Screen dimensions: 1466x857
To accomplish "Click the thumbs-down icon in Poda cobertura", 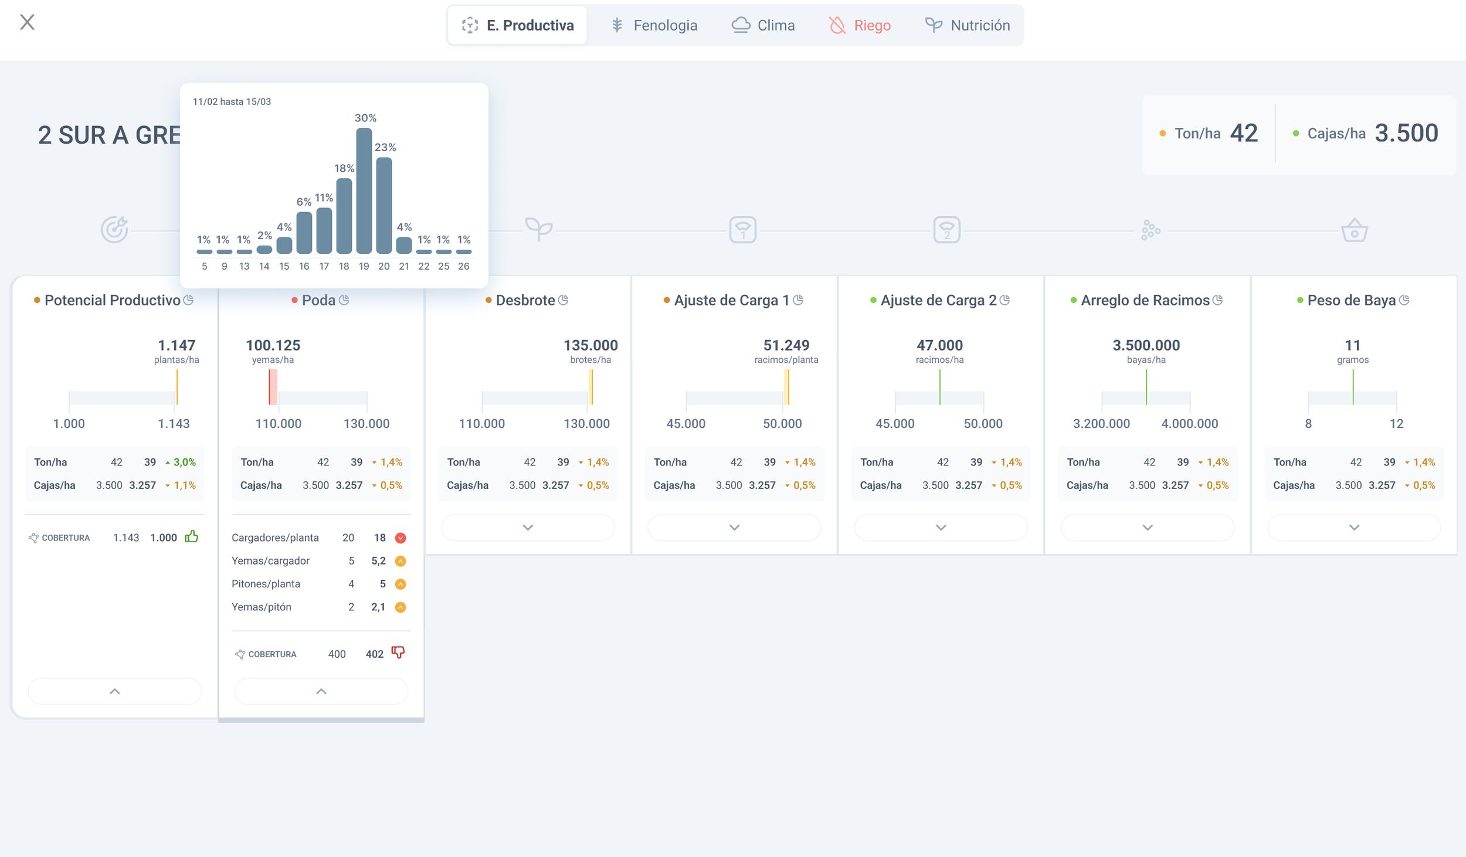I will 398,652.
